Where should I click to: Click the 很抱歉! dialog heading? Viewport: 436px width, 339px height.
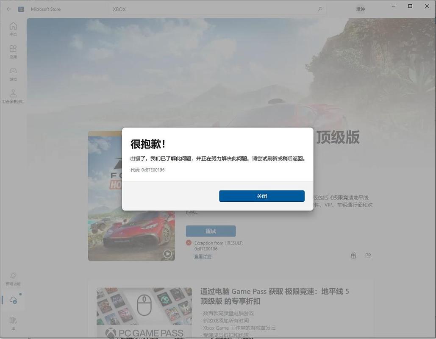click(x=148, y=144)
